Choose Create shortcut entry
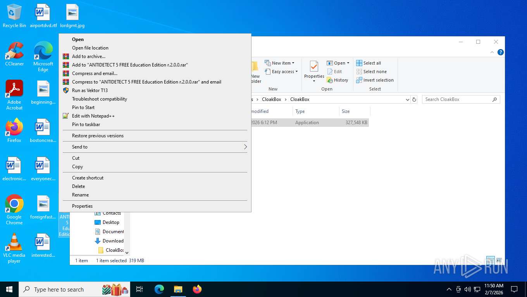This screenshot has width=527, height=297. pos(155,178)
